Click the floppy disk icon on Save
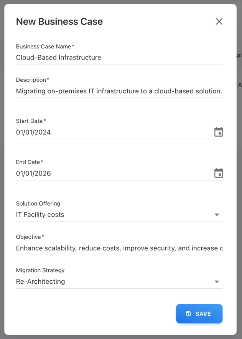This screenshot has width=242, height=339. click(x=188, y=314)
